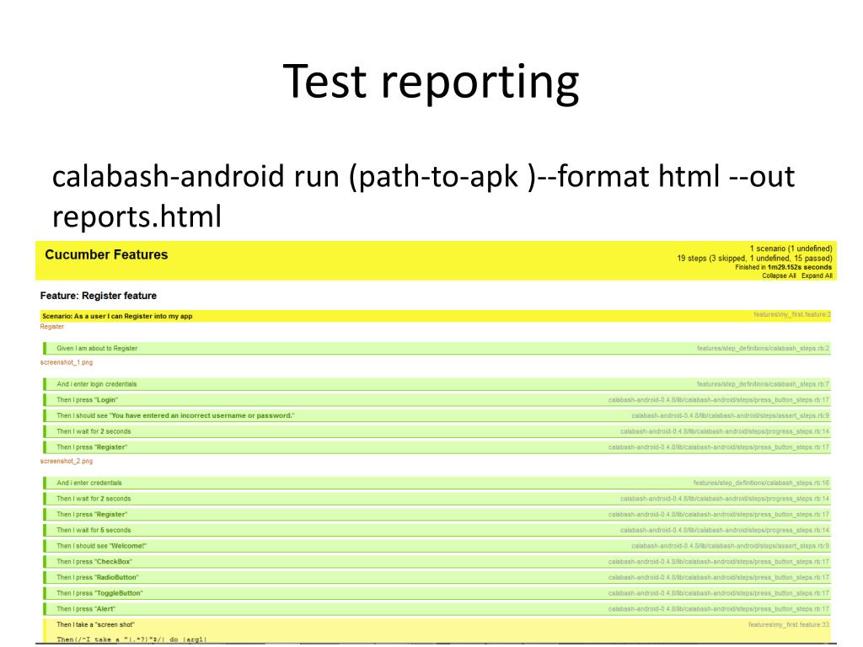Select '1 scenario (1 undefined)' summary text

coord(791,249)
